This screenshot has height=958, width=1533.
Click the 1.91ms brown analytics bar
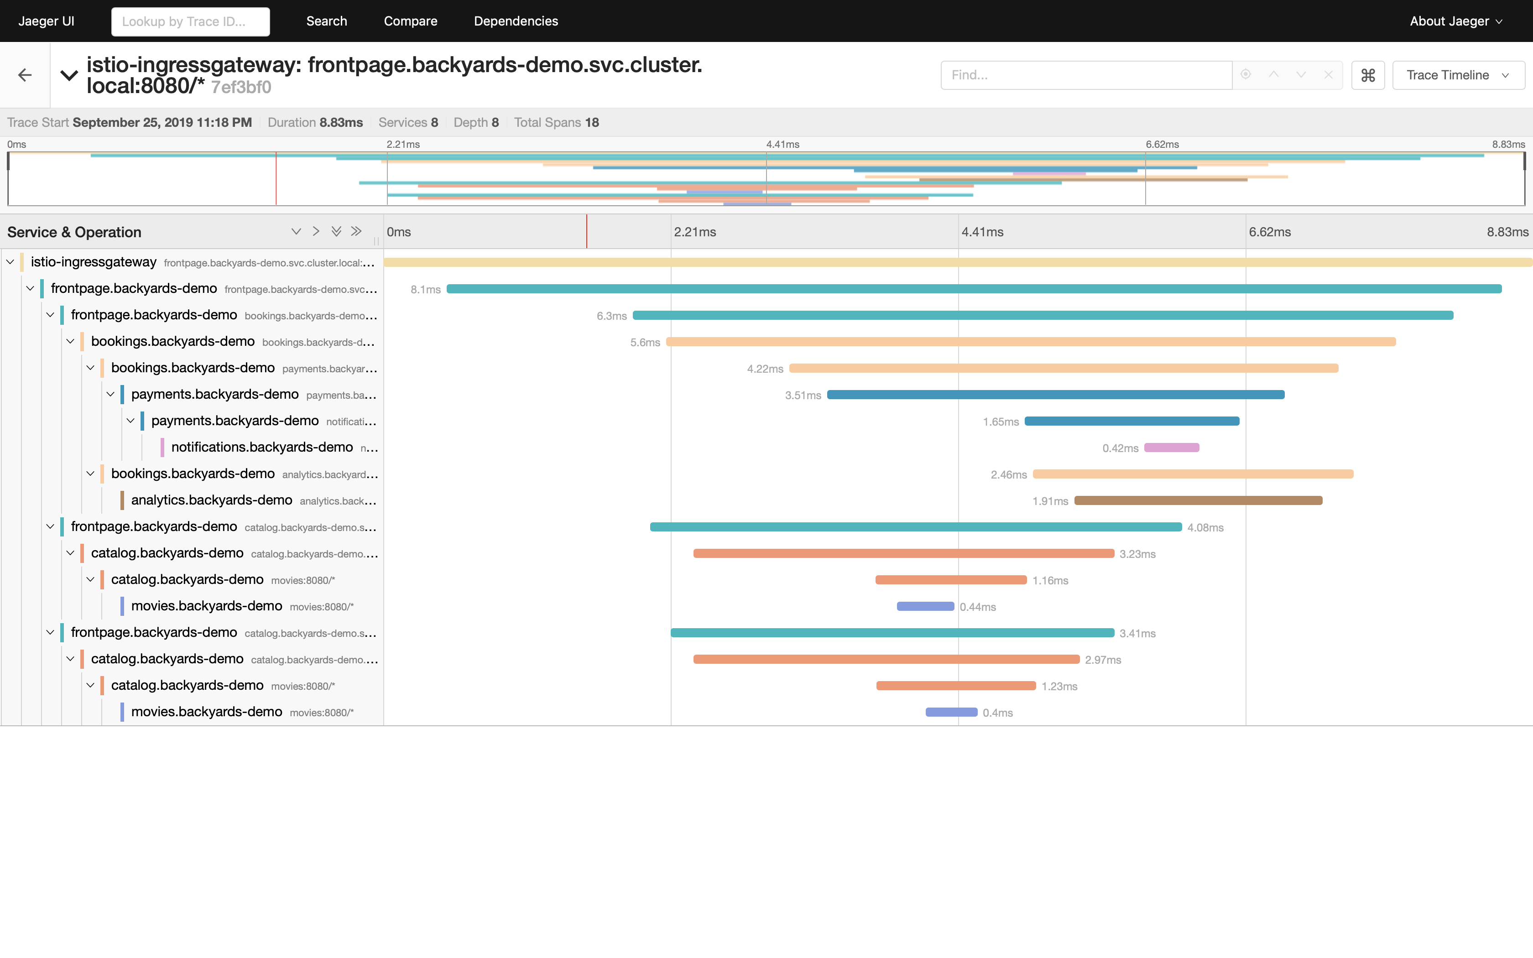[x=1199, y=500]
